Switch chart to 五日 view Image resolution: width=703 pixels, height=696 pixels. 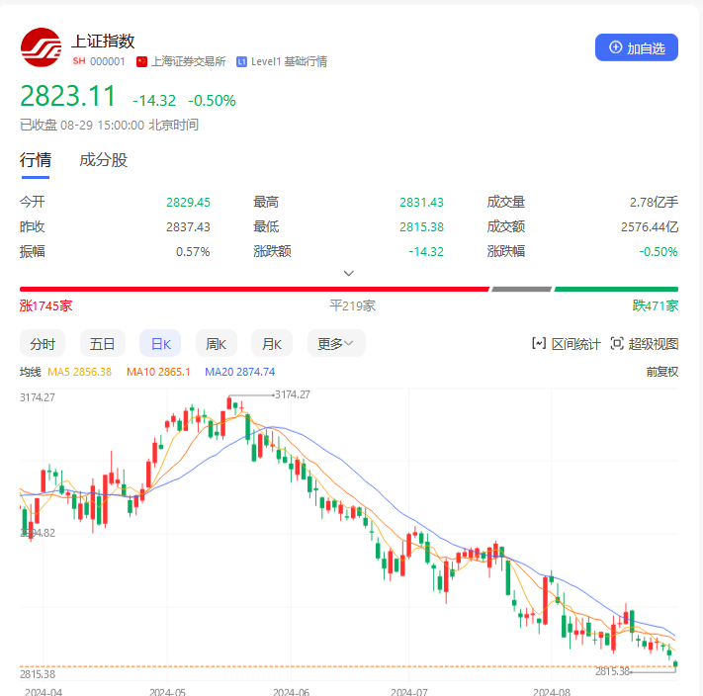pos(103,344)
